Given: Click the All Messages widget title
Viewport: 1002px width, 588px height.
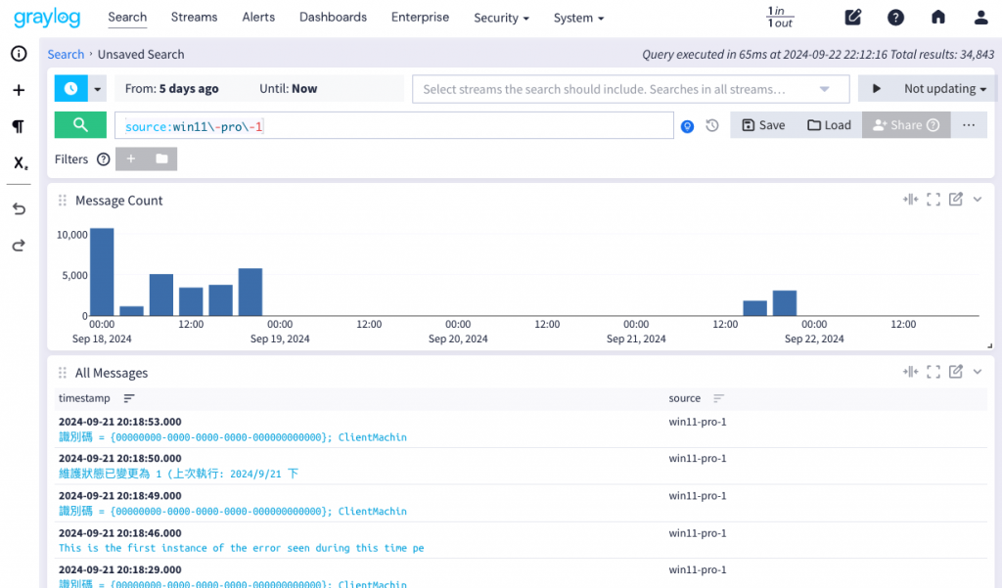Looking at the screenshot, I should click(112, 373).
